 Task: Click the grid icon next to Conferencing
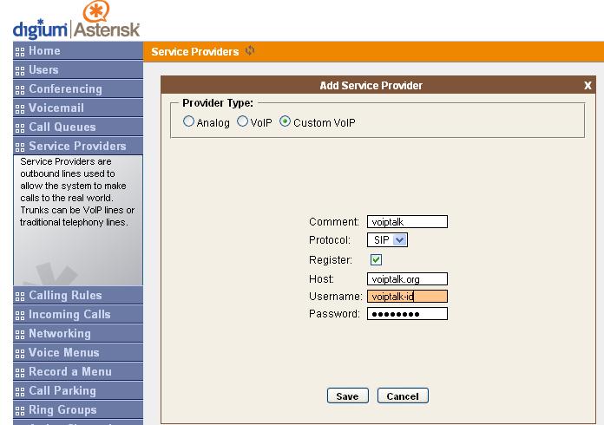pyautogui.click(x=20, y=90)
